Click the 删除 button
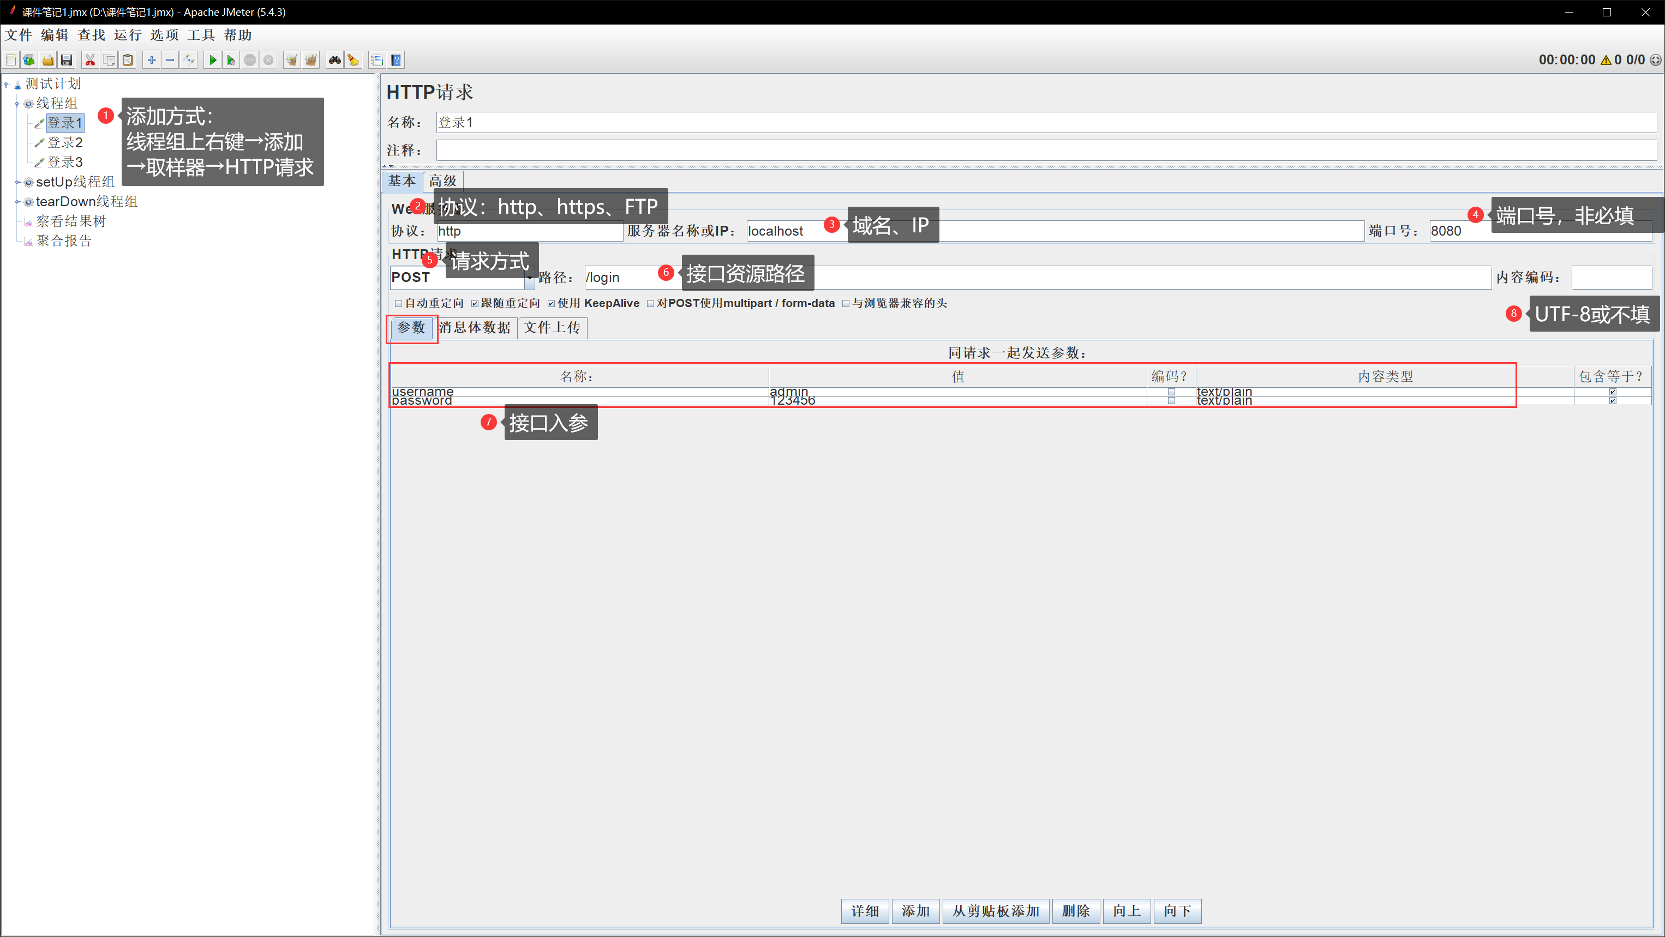Image resolution: width=1665 pixels, height=937 pixels. click(x=1075, y=911)
